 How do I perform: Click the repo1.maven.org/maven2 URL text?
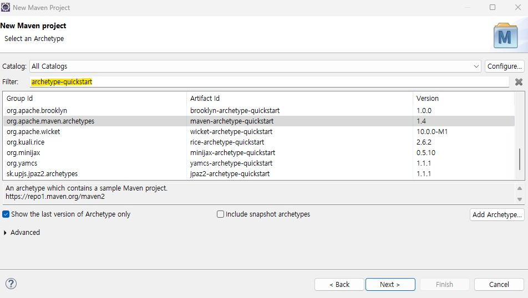(x=55, y=197)
